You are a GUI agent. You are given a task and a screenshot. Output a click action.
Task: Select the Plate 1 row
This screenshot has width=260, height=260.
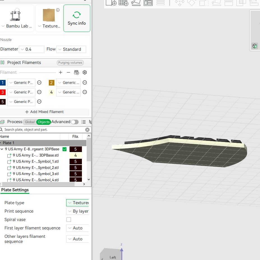[x=43, y=143]
